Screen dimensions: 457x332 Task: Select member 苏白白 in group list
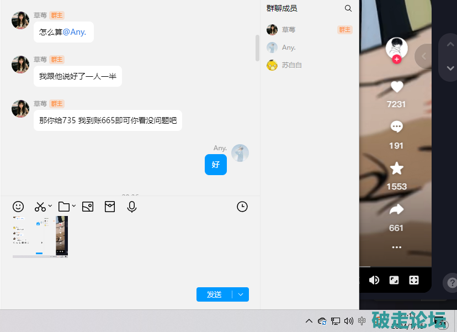click(x=291, y=65)
